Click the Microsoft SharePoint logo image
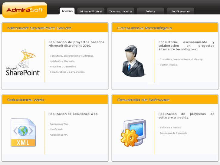The width and height of the screenshot is (220, 165). coord(23,62)
